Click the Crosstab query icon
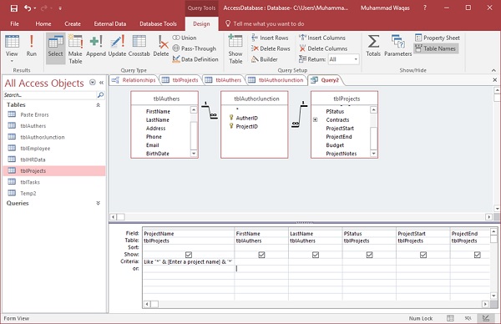501x324 pixels. click(139, 46)
